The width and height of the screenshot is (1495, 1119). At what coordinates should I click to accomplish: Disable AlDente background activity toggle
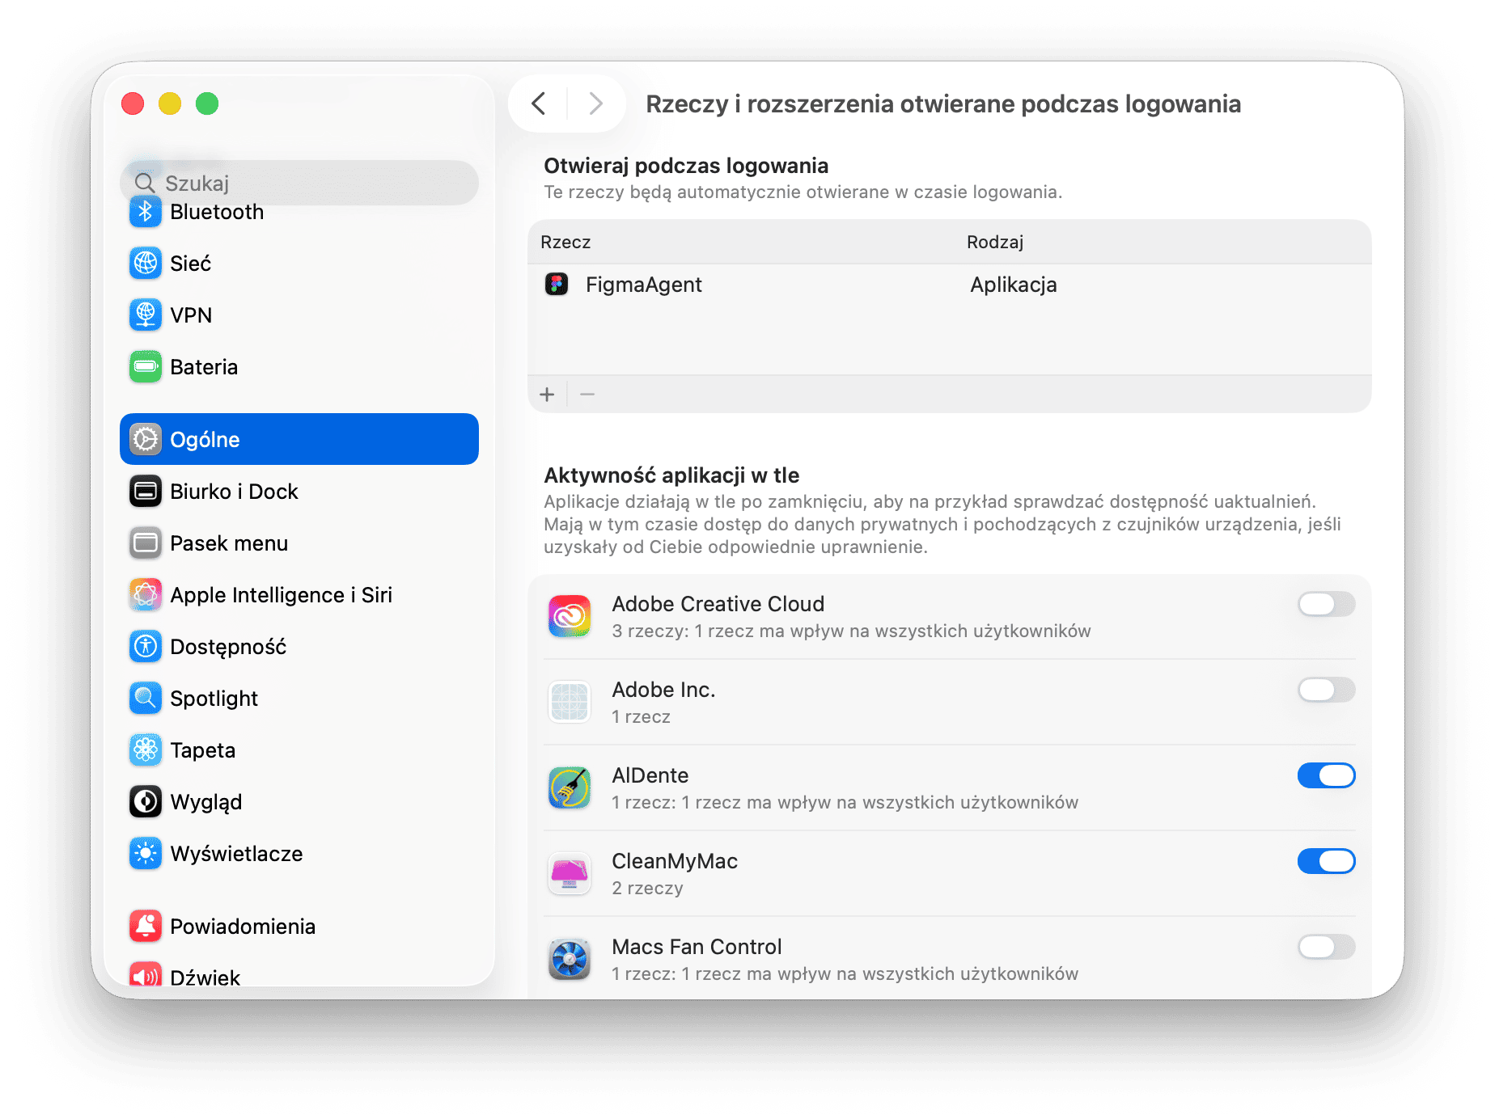tap(1326, 775)
